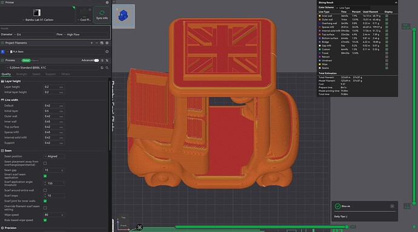Click the search icon beside process preset

tap(107, 68)
